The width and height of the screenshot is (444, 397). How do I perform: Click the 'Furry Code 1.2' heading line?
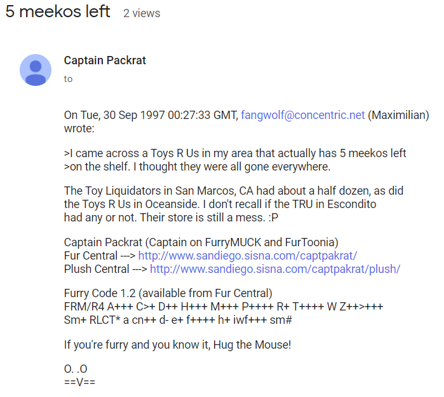168,293
